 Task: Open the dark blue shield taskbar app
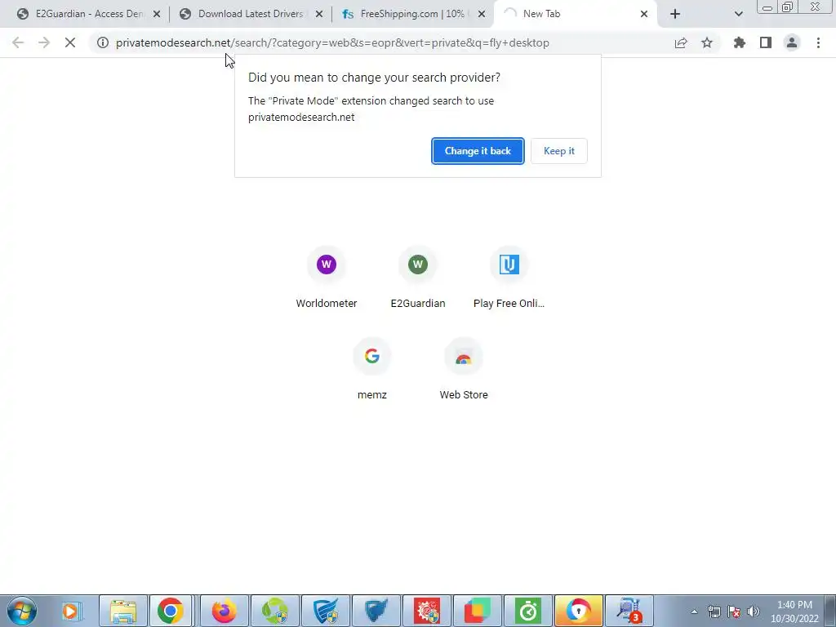376,611
